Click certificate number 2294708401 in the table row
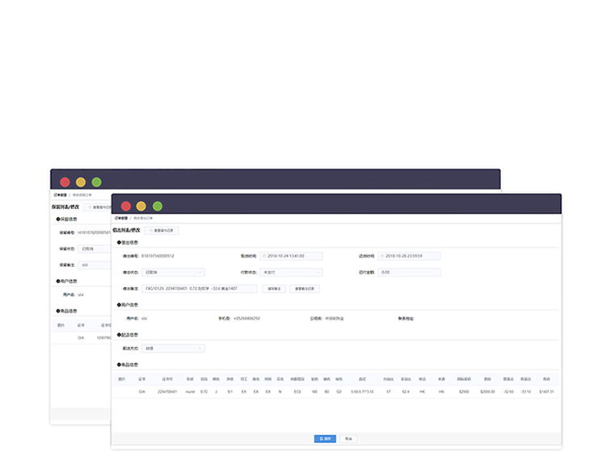The height and width of the screenshot is (476, 606). pos(167,392)
